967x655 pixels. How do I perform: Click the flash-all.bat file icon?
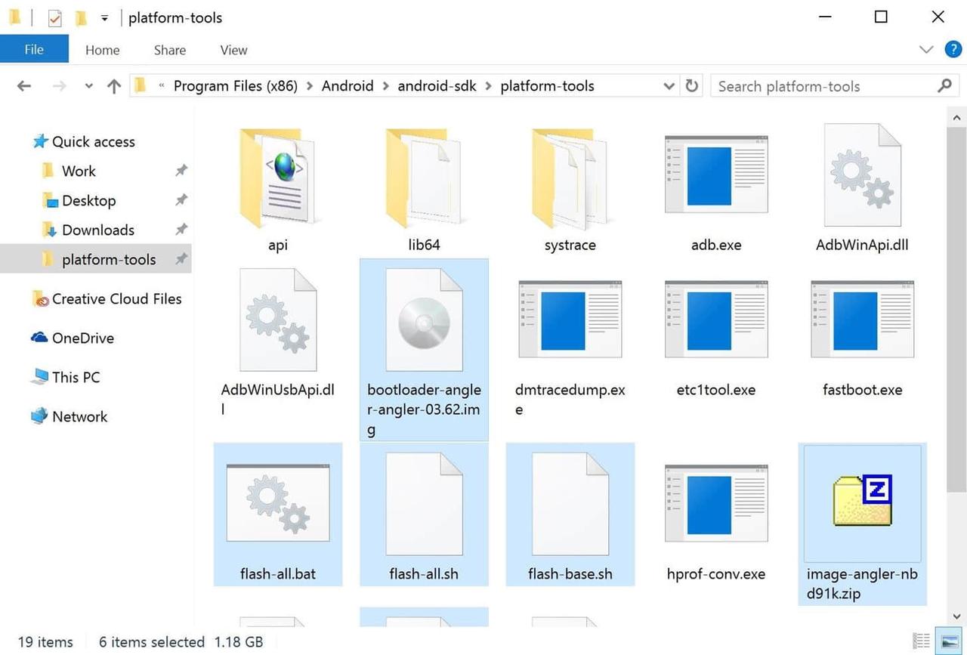click(x=278, y=502)
